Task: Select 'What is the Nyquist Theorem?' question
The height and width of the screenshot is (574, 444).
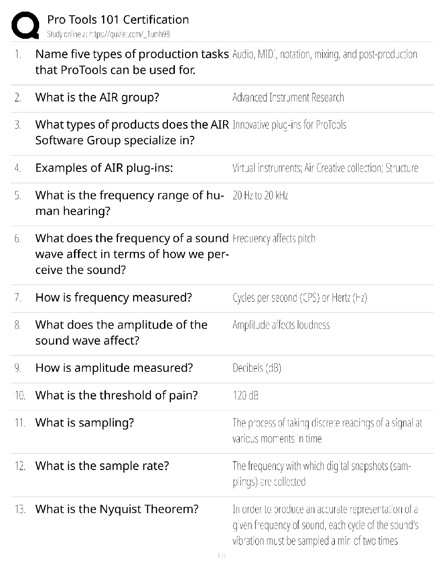Action: coord(117,509)
